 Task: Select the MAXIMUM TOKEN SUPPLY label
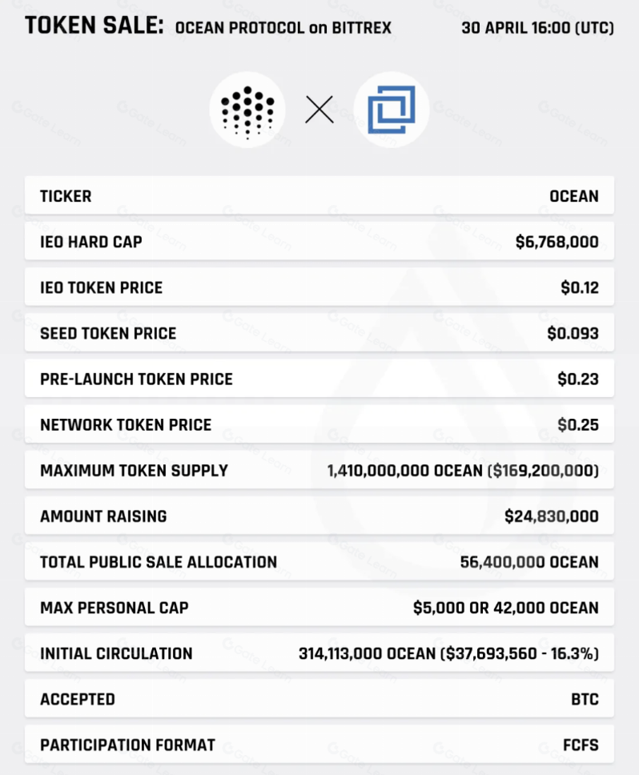tap(134, 470)
